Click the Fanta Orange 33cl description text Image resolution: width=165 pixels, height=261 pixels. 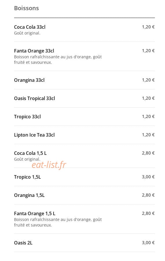coord(58,59)
